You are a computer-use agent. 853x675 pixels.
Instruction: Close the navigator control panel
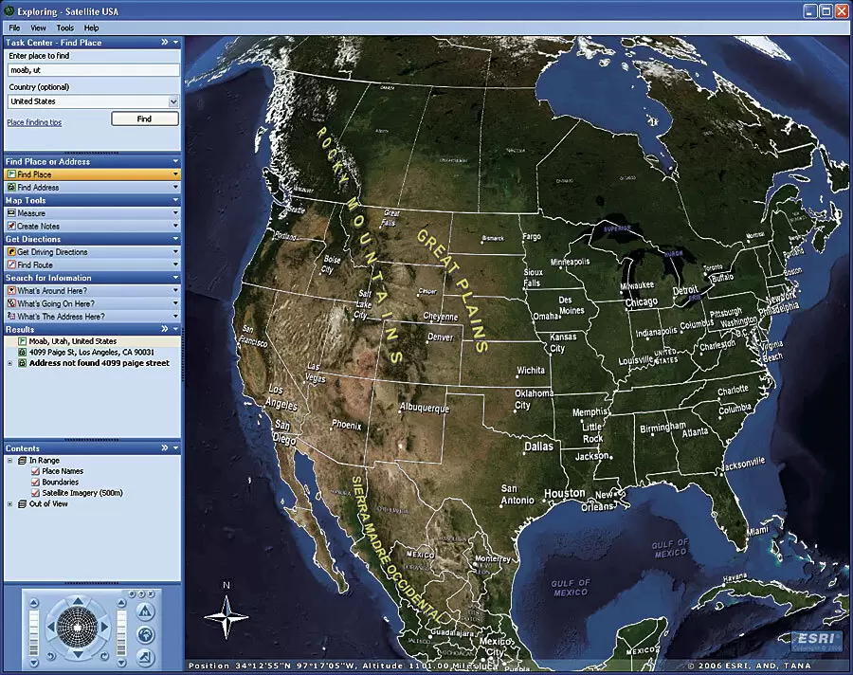[151, 593]
